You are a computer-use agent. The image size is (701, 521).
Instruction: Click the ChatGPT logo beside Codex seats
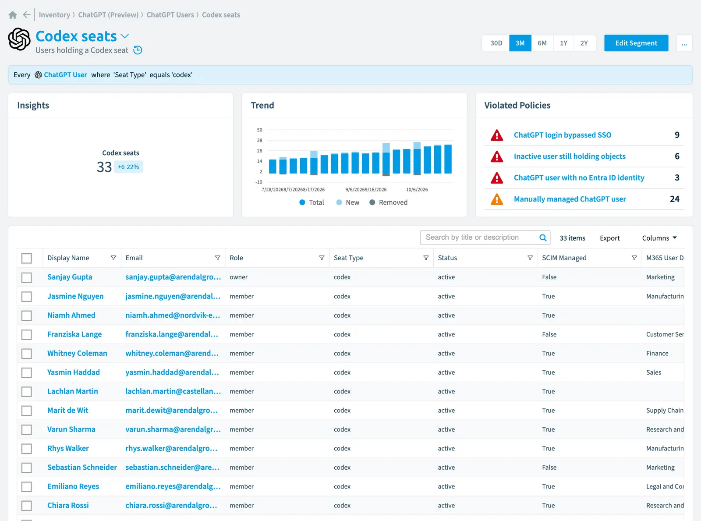[19, 39]
